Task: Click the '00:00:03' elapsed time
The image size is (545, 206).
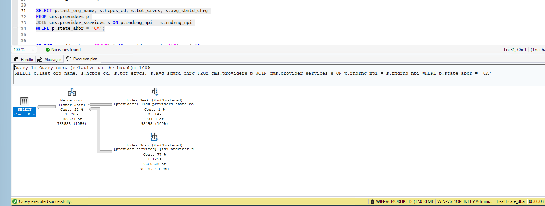Action: tap(536, 201)
